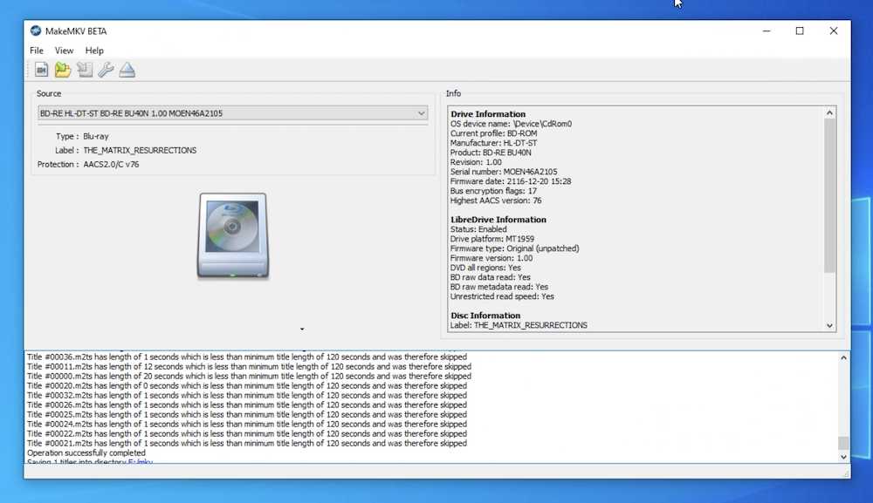Click the Open disc folder toolbar icon
Screen dimensions: 873x503
point(63,70)
